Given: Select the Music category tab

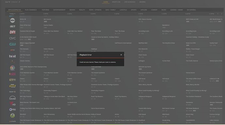Looking at the screenshot, I should [164, 10].
